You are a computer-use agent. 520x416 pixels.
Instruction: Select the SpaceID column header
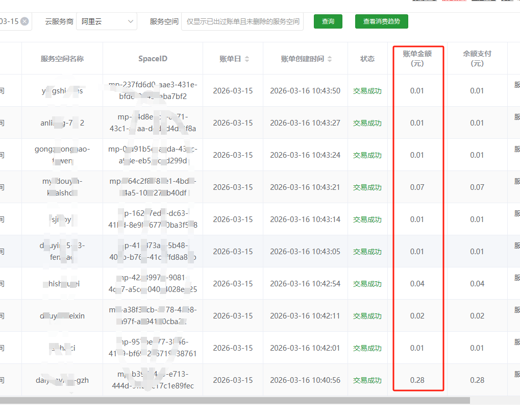153,59
